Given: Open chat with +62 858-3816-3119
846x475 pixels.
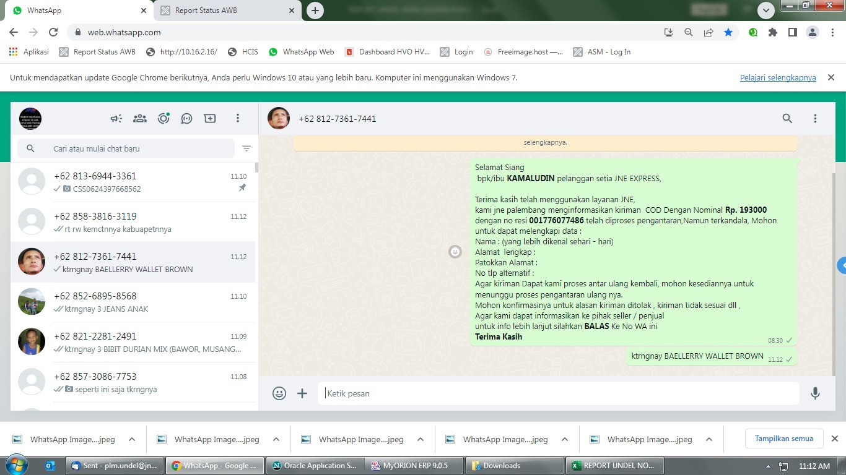Looking at the screenshot, I should click(133, 222).
